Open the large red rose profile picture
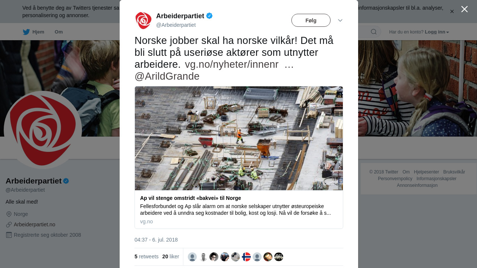477x268 pixels. point(43,130)
